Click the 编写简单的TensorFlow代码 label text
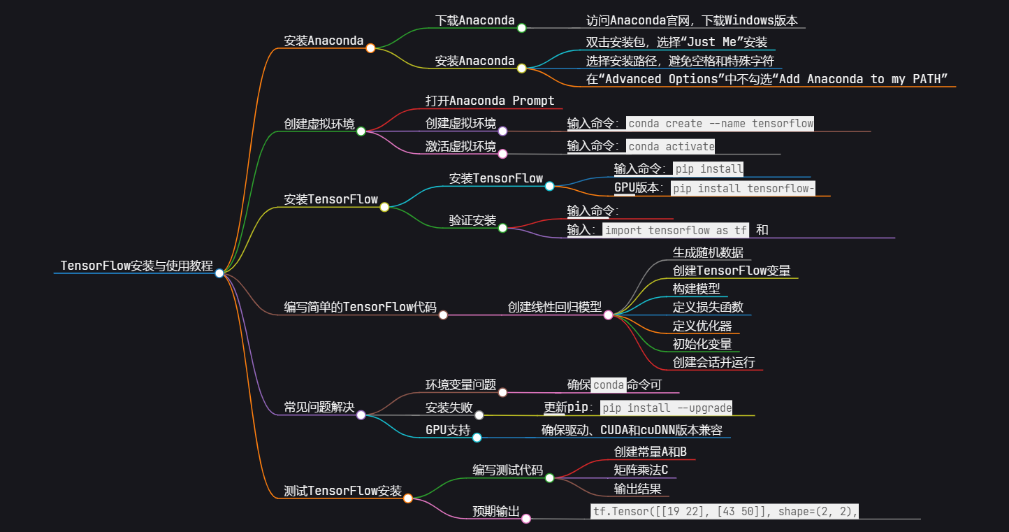1009x532 pixels. [x=360, y=307]
